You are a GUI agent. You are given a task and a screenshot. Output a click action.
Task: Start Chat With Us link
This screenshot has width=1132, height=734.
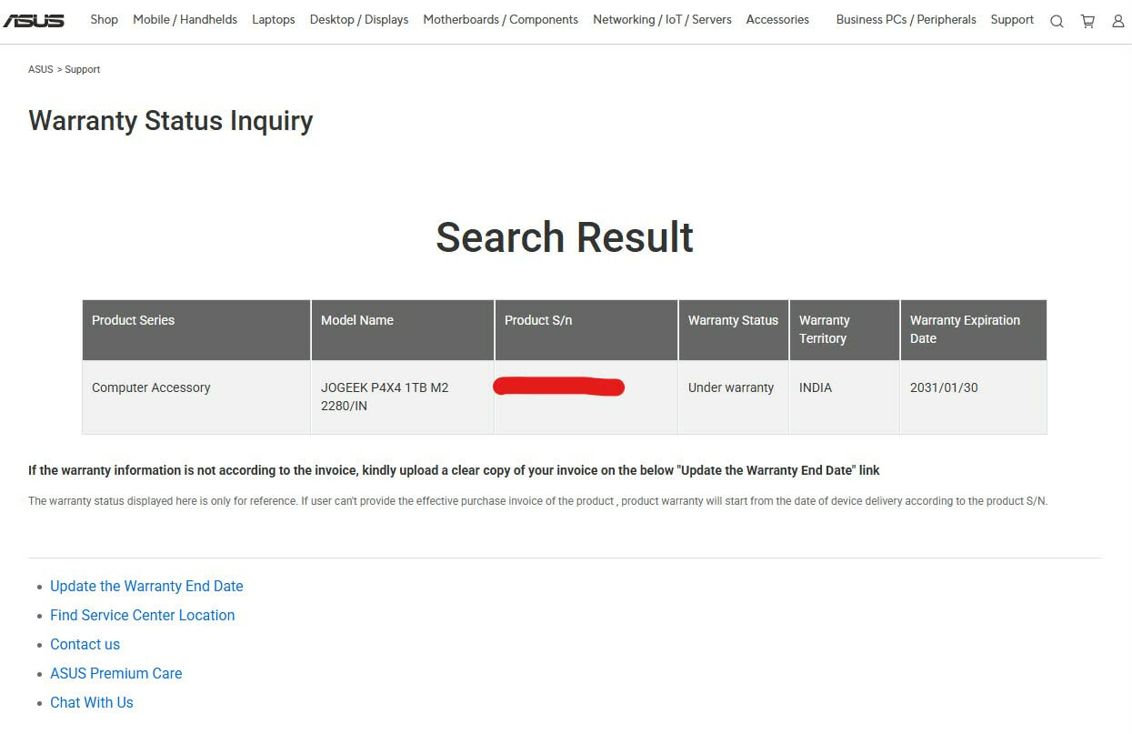pos(91,703)
